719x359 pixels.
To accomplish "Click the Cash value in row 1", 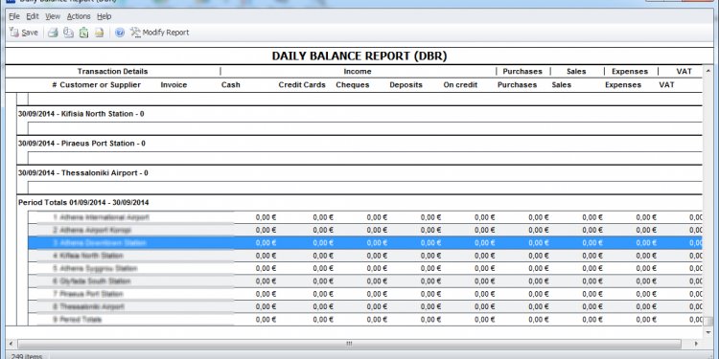I will (266, 217).
